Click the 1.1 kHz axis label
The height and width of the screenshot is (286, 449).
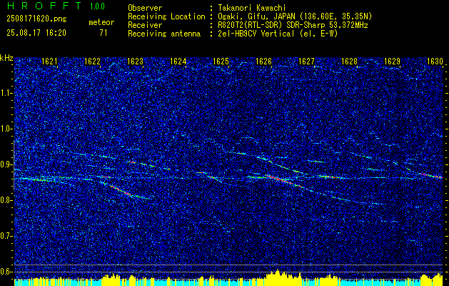tap(6, 93)
